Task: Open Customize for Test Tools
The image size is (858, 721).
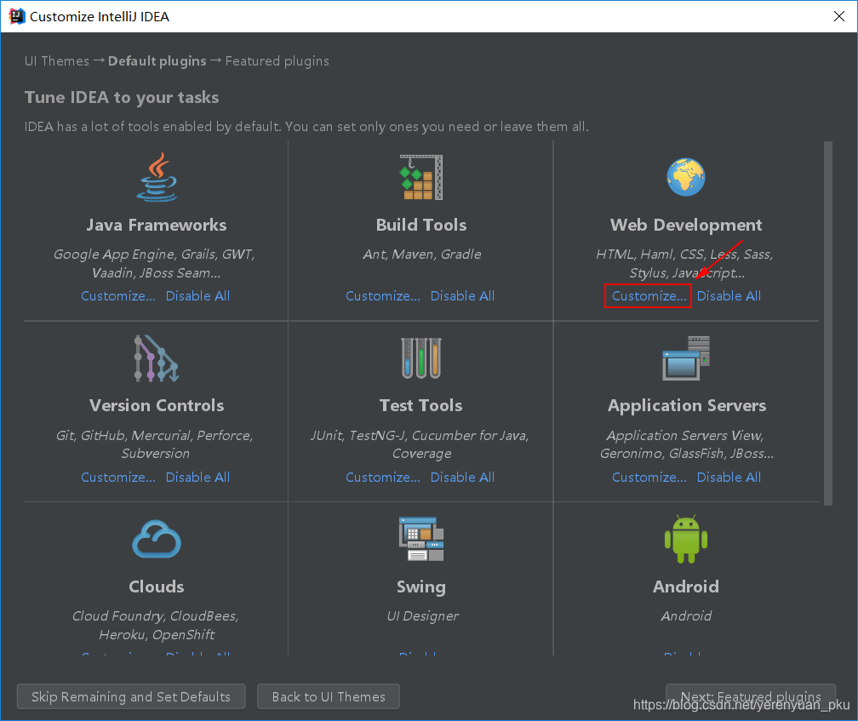Action: (x=383, y=477)
